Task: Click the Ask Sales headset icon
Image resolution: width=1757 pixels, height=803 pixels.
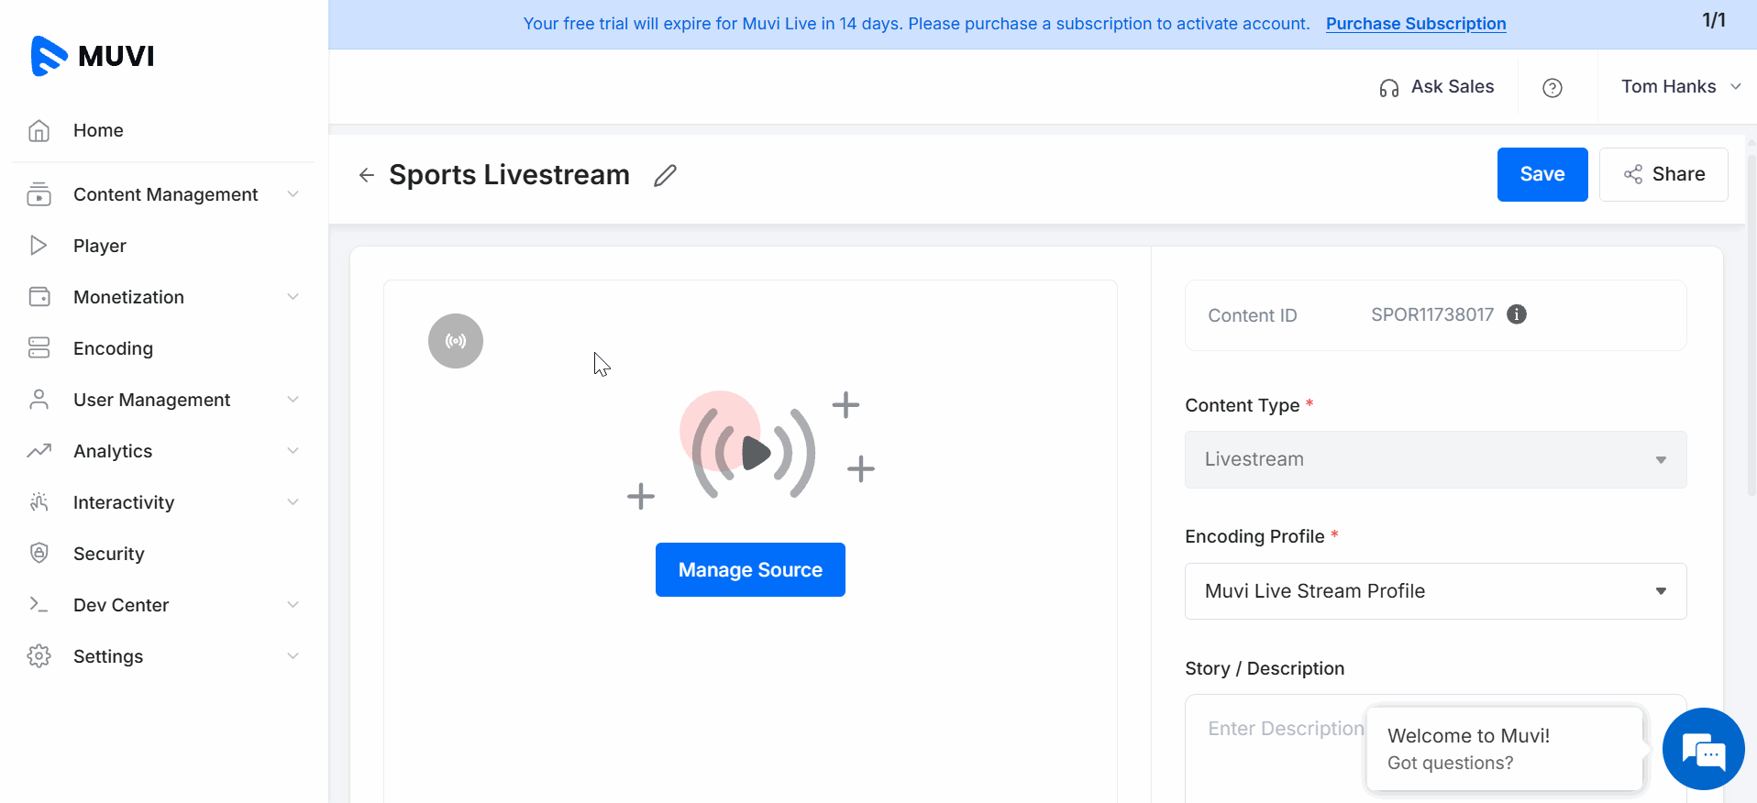Action: pos(1388,88)
